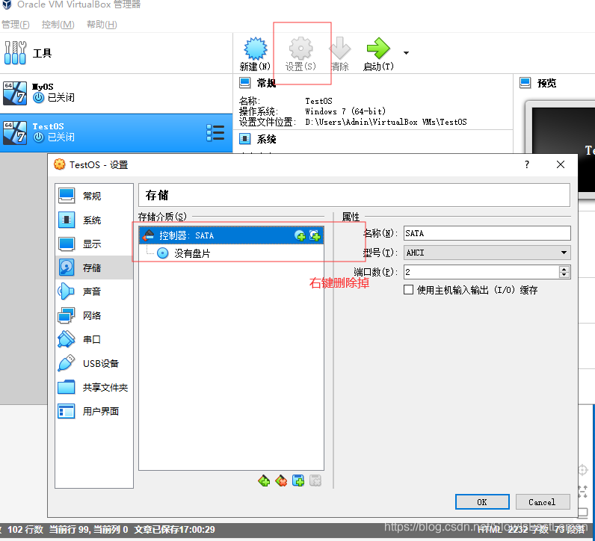This screenshot has width=595, height=541.
Task: Switch to the 常规 settings category
Action: coord(94,196)
